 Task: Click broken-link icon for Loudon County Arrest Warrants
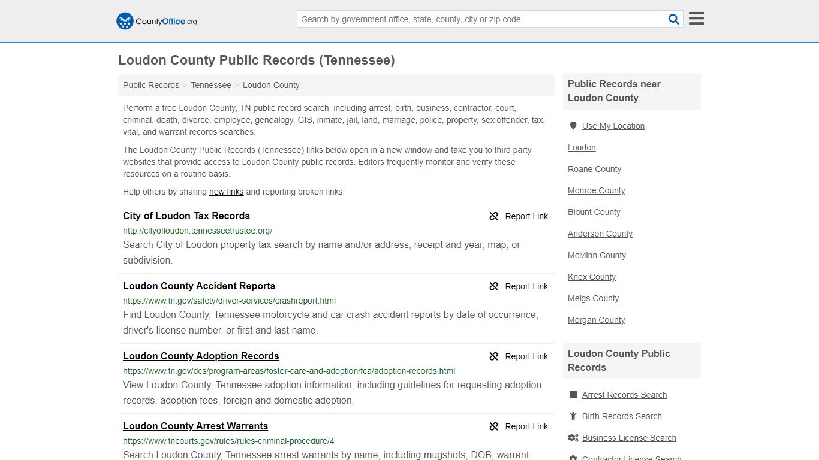tap(494, 426)
